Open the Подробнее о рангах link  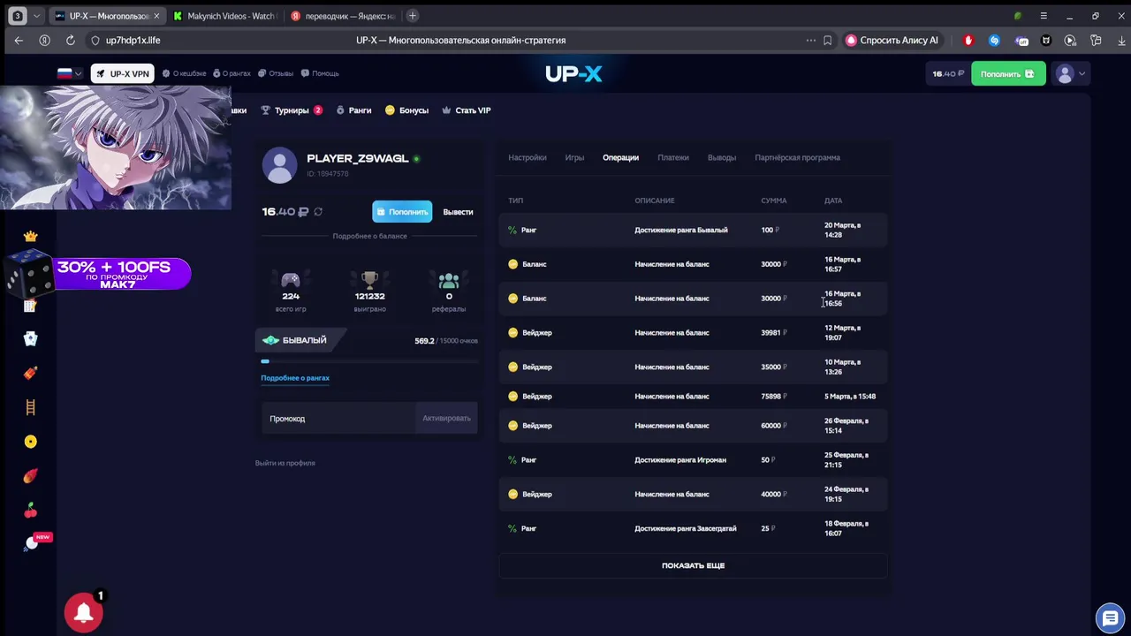pyautogui.click(x=295, y=378)
